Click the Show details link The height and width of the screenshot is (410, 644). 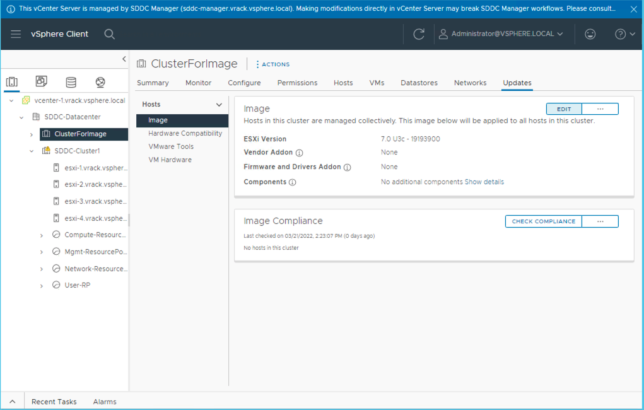484,182
